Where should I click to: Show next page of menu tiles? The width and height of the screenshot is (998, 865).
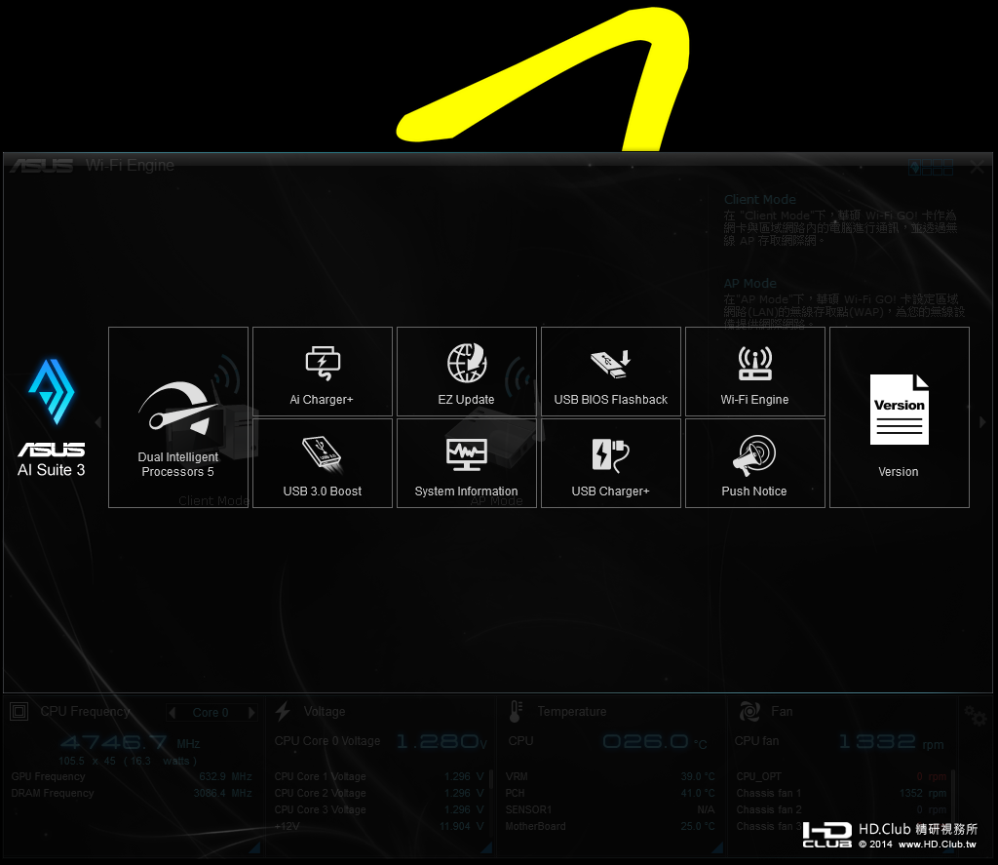pyautogui.click(x=982, y=421)
